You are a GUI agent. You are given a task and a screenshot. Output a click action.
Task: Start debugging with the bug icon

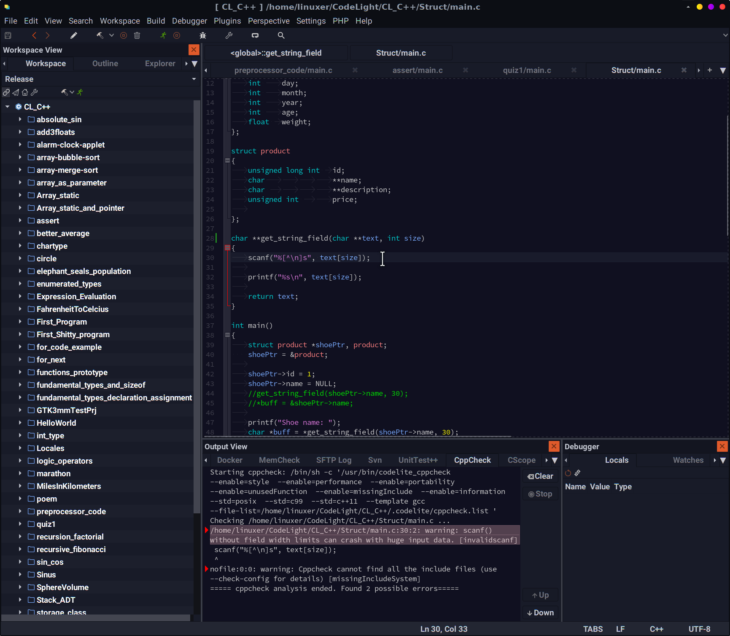(x=203, y=35)
